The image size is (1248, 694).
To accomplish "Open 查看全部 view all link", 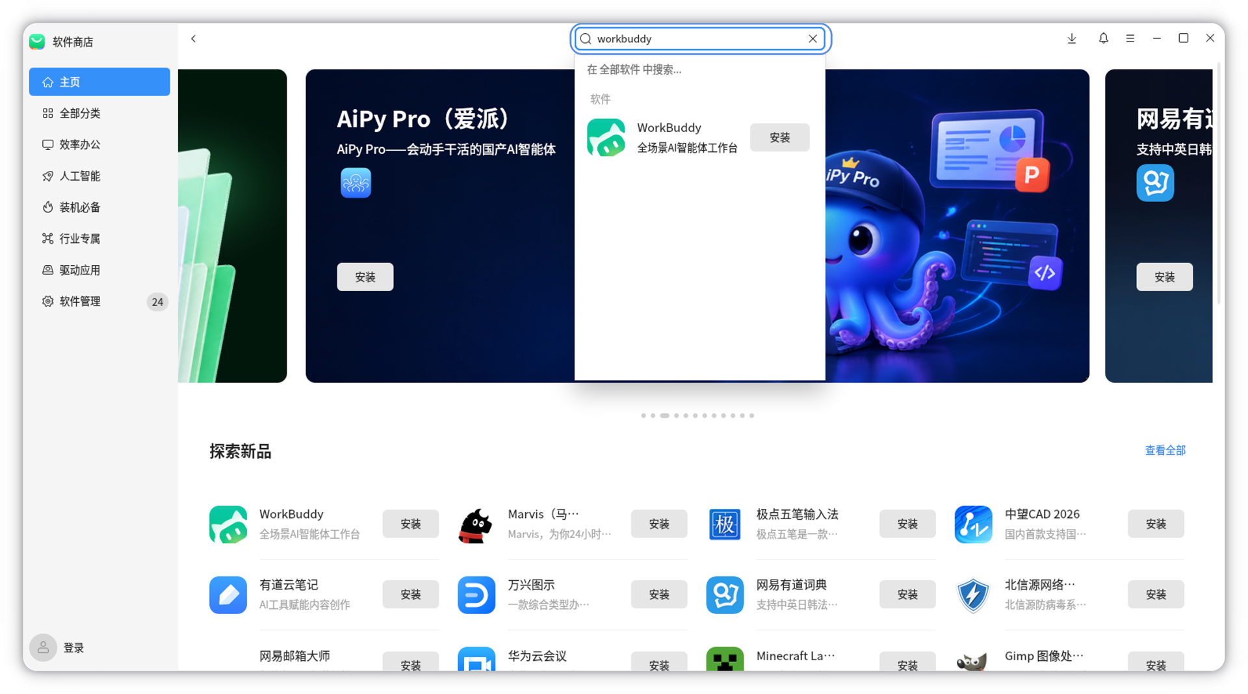I will (1165, 450).
